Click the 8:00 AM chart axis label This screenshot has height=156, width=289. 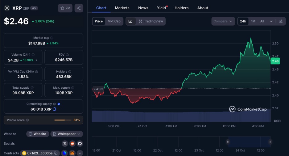(x=200, y=126)
